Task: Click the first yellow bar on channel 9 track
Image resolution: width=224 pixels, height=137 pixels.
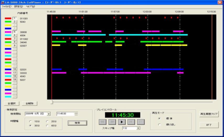Action: (56, 45)
